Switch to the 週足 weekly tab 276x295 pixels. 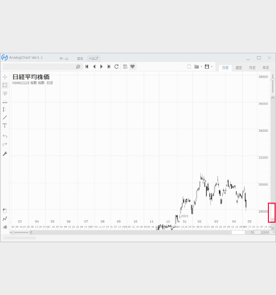click(x=239, y=68)
